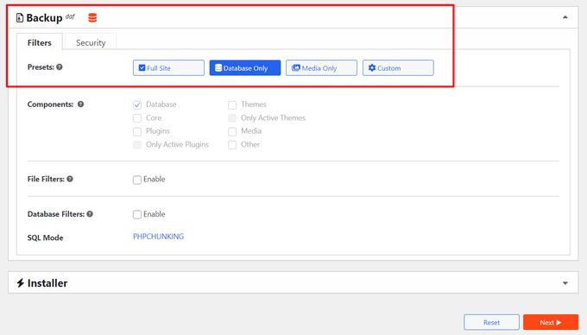Select the Full Site preset
Screen dimensions: 587x335
pyautogui.click(x=168, y=67)
